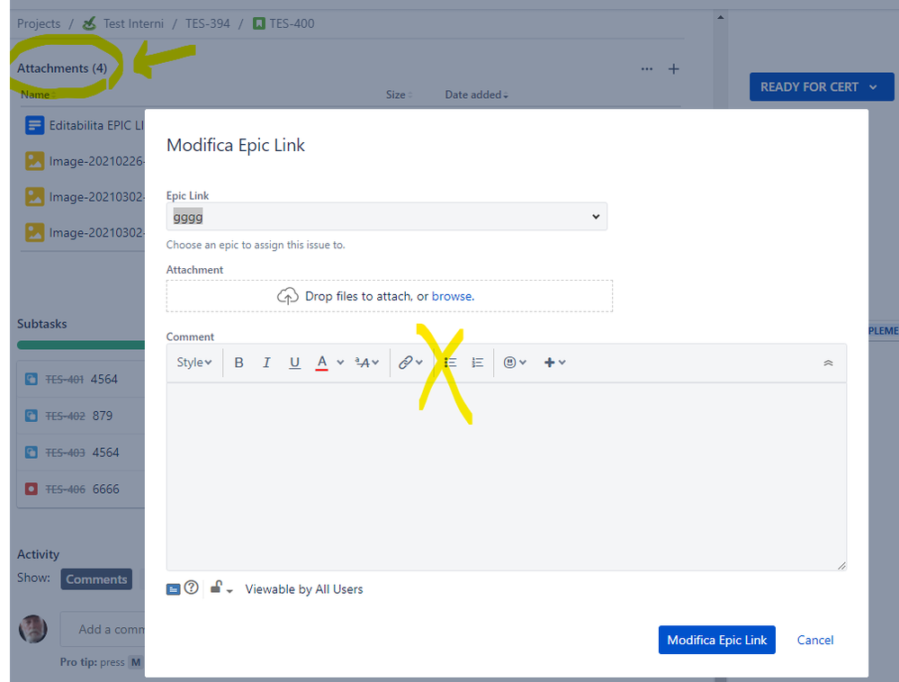Open Projects breadcrumb link
This screenshot has height=682, width=899.
[39, 23]
